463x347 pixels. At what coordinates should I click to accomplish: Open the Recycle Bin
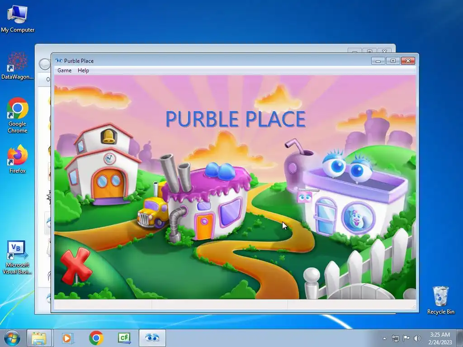pos(440,300)
